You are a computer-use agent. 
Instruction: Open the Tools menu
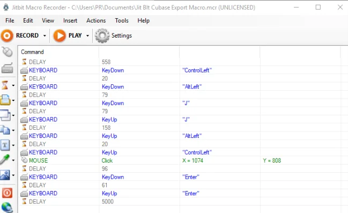pyautogui.click(x=122, y=20)
